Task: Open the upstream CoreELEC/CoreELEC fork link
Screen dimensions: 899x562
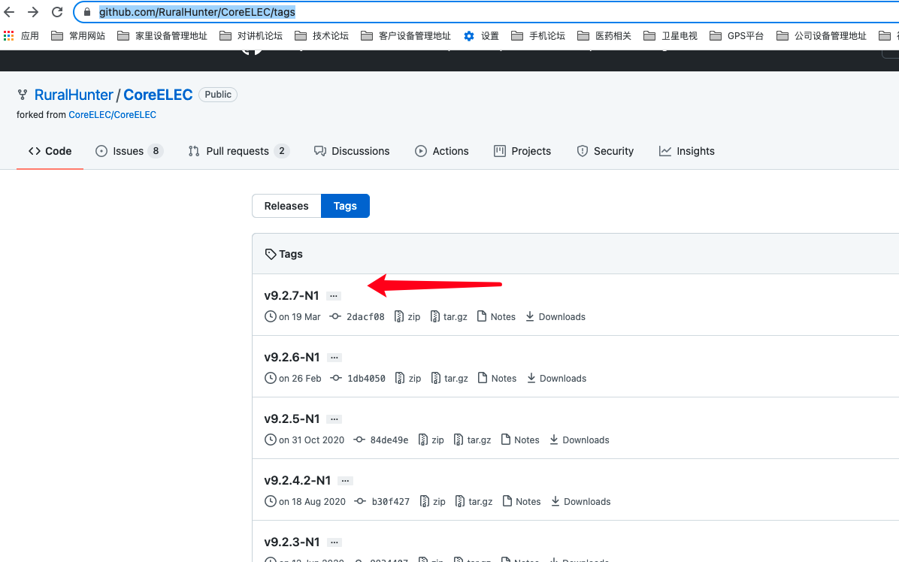Action: pos(113,114)
